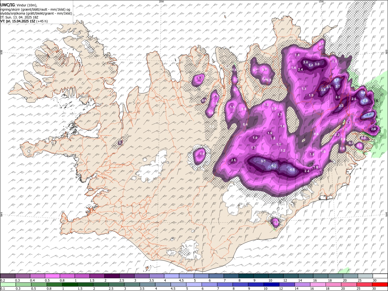Click the top-row legend swatch starting at 0.5
Viewport: 388px width, 291px height.
click(52, 276)
